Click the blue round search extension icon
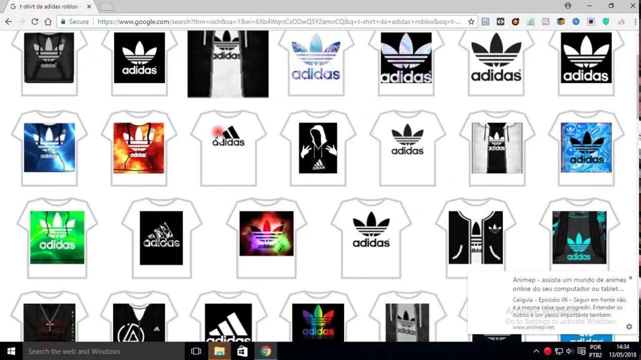641x360 pixels. (576, 21)
